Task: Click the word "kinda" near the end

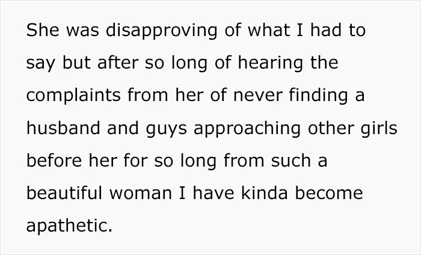Action: (265, 193)
